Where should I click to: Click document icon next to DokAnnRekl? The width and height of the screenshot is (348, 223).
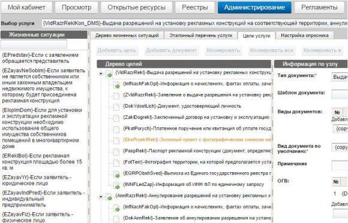[x=116, y=219]
